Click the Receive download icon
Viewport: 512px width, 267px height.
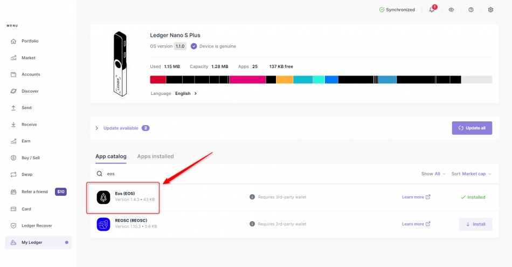pos(13,125)
